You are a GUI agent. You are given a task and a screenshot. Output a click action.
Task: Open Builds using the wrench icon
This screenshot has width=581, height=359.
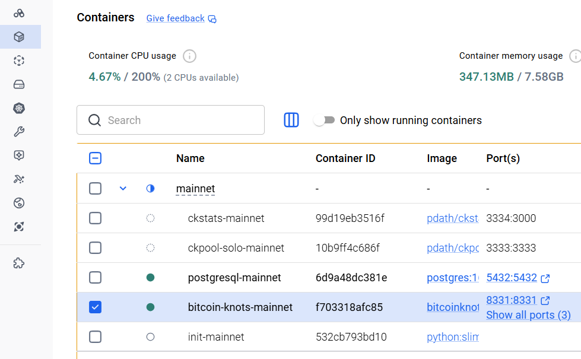coord(19,132)
